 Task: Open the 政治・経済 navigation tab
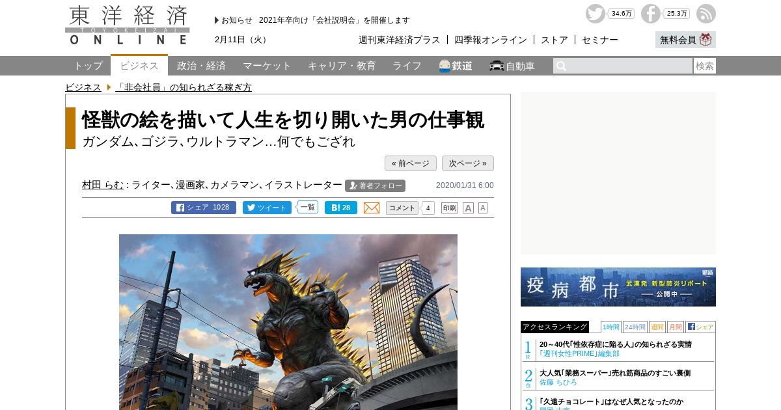tap(201, 66)
